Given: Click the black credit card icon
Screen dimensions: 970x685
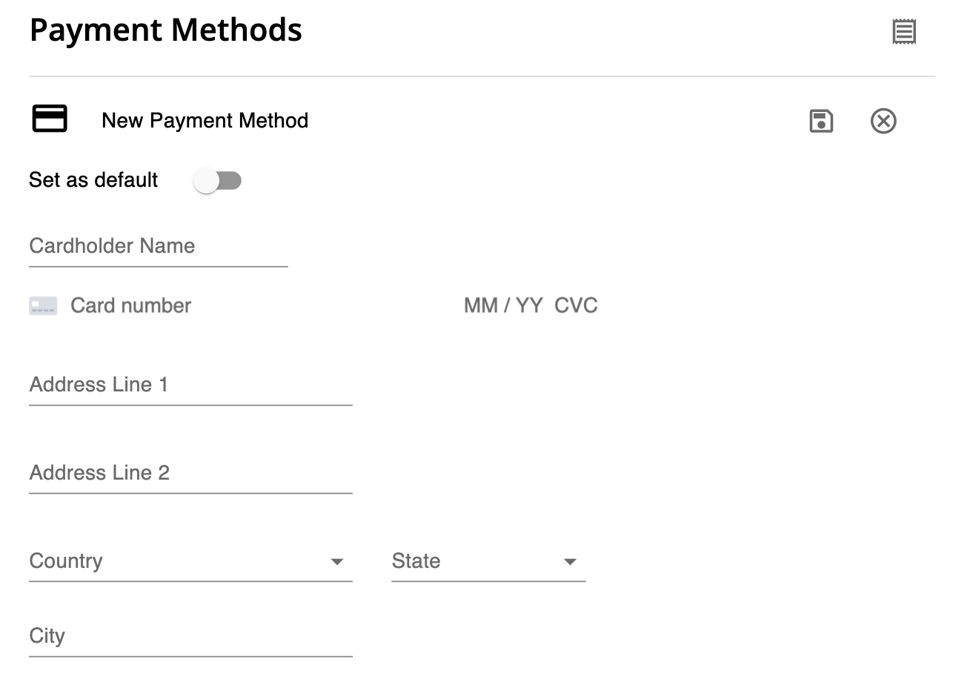Looking at the screenshot, I should click(50, 119).
